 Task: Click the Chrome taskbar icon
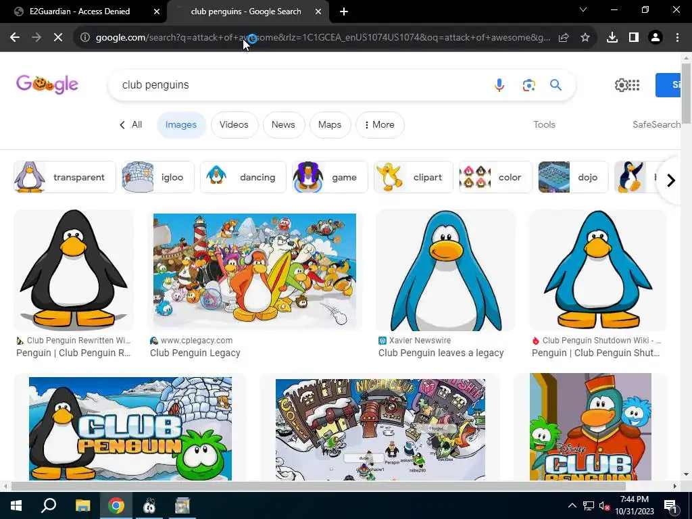pos(116,505)
